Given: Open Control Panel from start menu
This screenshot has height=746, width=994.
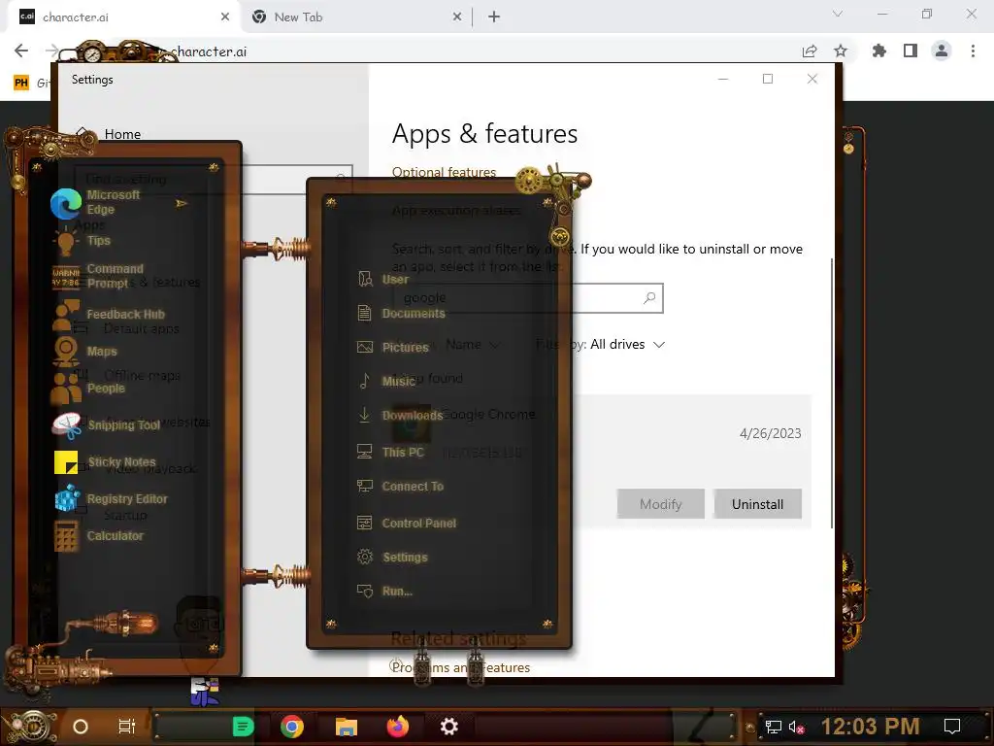Looking at the screenshot, I should coord(407,524).
